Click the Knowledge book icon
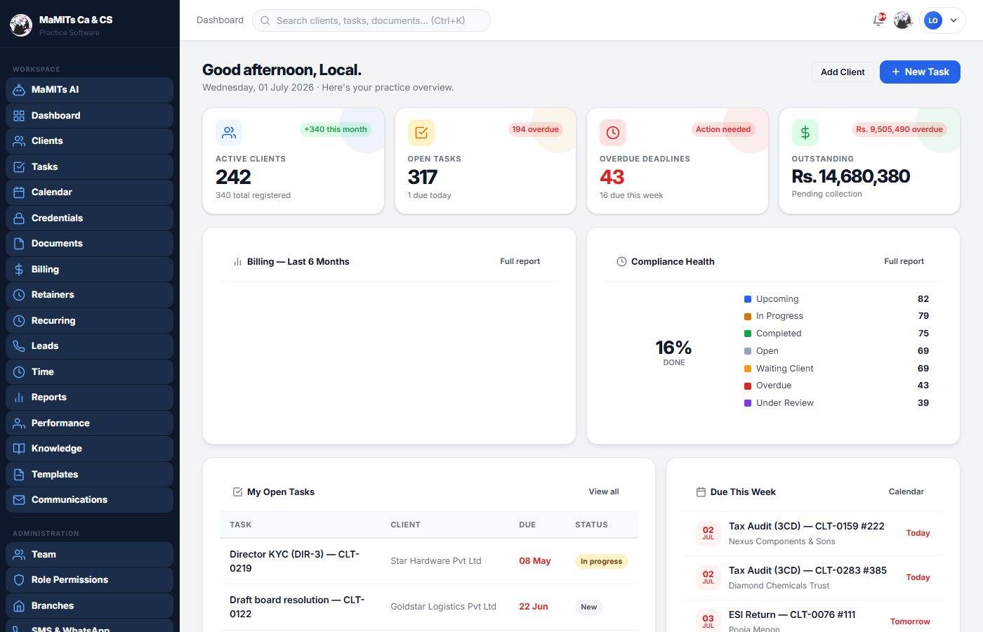Screen dimensions: 983x632 pos(19,449)
